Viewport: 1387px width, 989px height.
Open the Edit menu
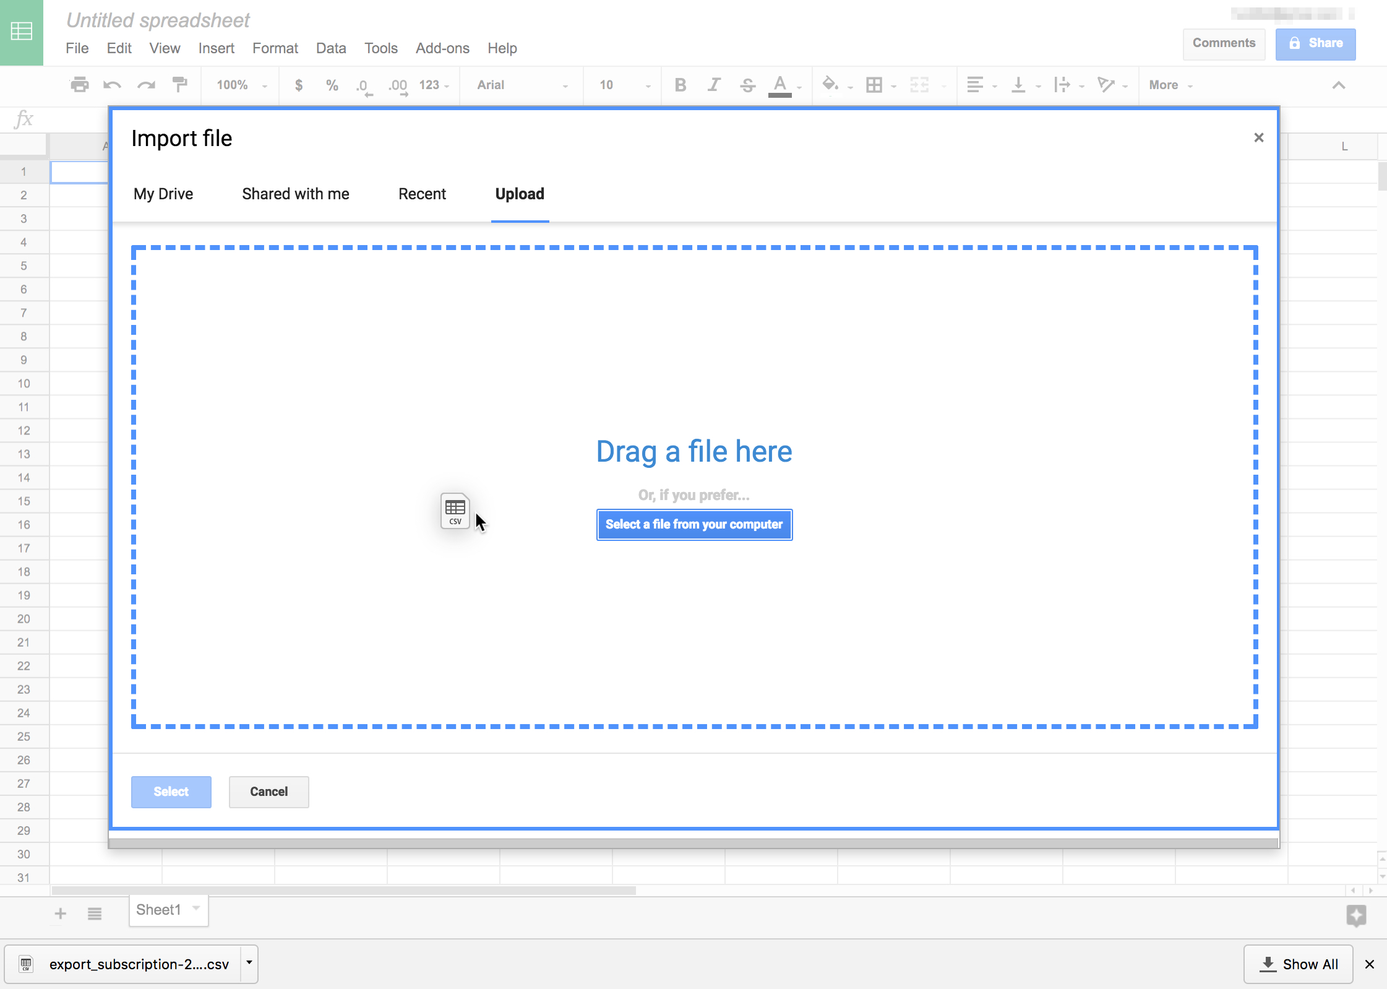(x=119, y=48)
